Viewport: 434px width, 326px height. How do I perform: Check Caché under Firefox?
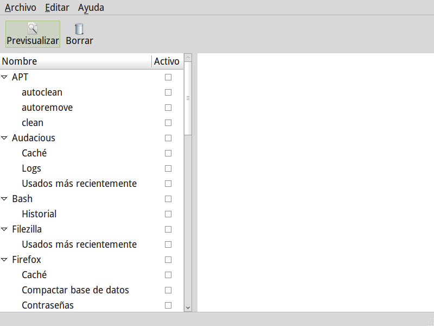pos(168,275)
